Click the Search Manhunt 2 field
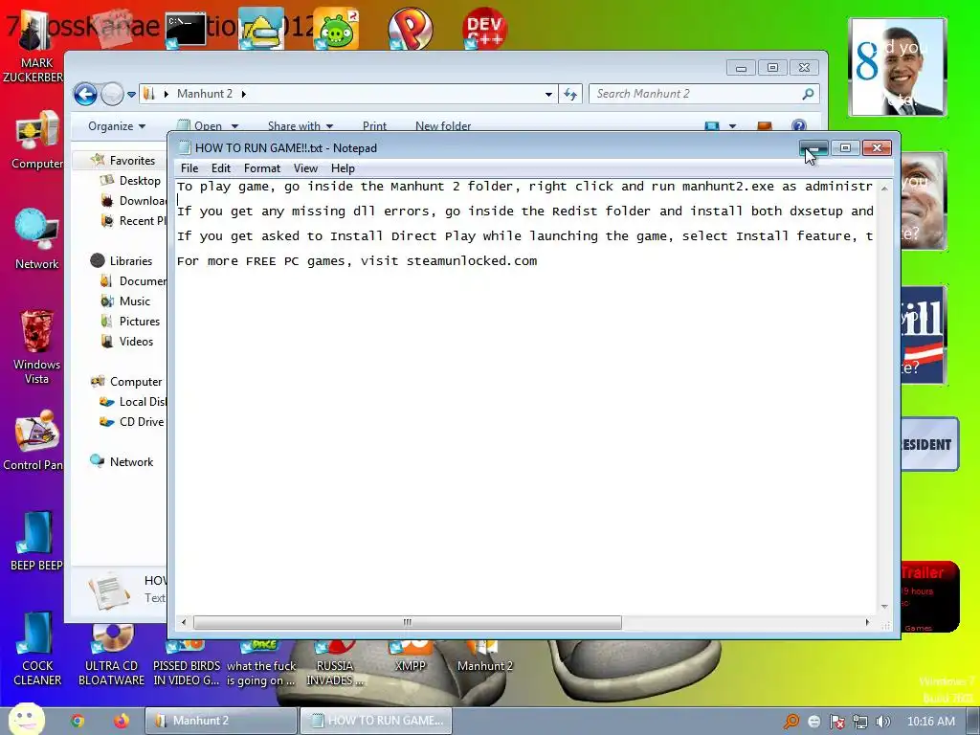980x735 pixels. [x=703, y=94]
